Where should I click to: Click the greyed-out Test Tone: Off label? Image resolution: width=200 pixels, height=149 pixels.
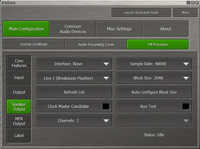coord(148,121)
